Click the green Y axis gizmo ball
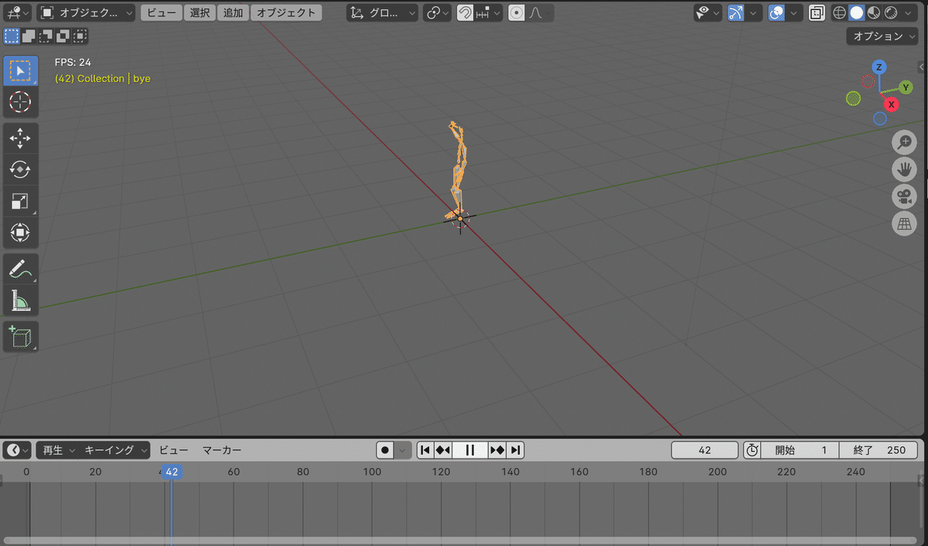The image size is (928, 546). [x=905, y=87]
